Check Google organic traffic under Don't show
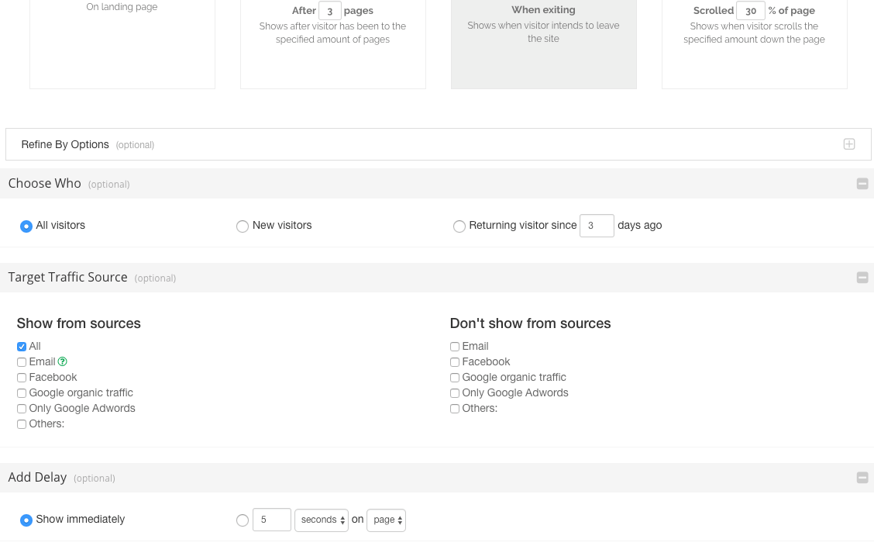 pyautogui.click(x=455, y=378)
